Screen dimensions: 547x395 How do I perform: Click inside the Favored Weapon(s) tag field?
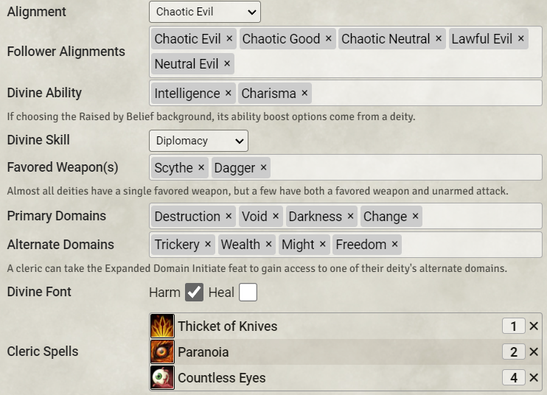coord(398,168)
